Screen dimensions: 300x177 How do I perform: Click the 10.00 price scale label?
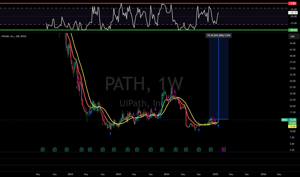[x=293, y=131]
